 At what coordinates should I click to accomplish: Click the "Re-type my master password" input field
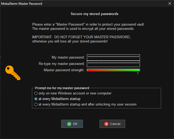[113, 64]
